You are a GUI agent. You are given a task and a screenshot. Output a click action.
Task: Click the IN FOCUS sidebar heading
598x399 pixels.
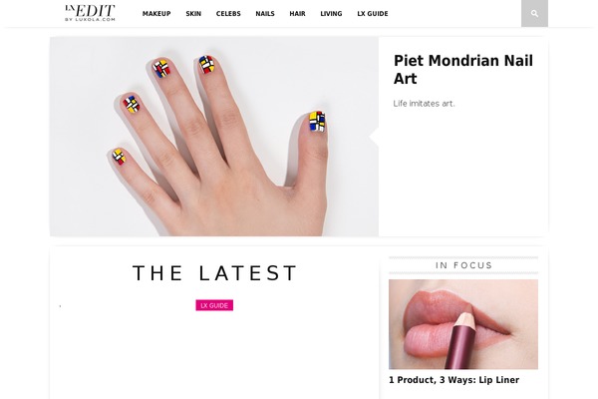click(463, 265)
